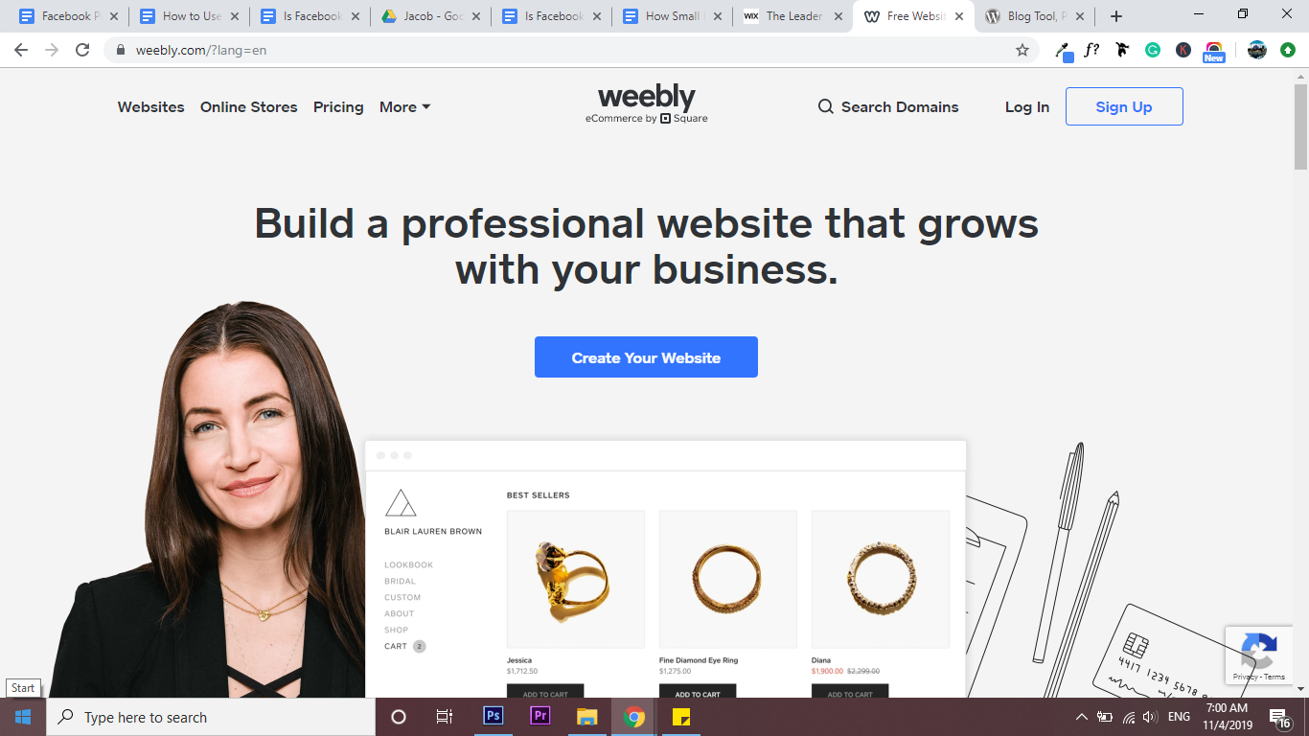Click the Sign Up button

pos(1124,106)
